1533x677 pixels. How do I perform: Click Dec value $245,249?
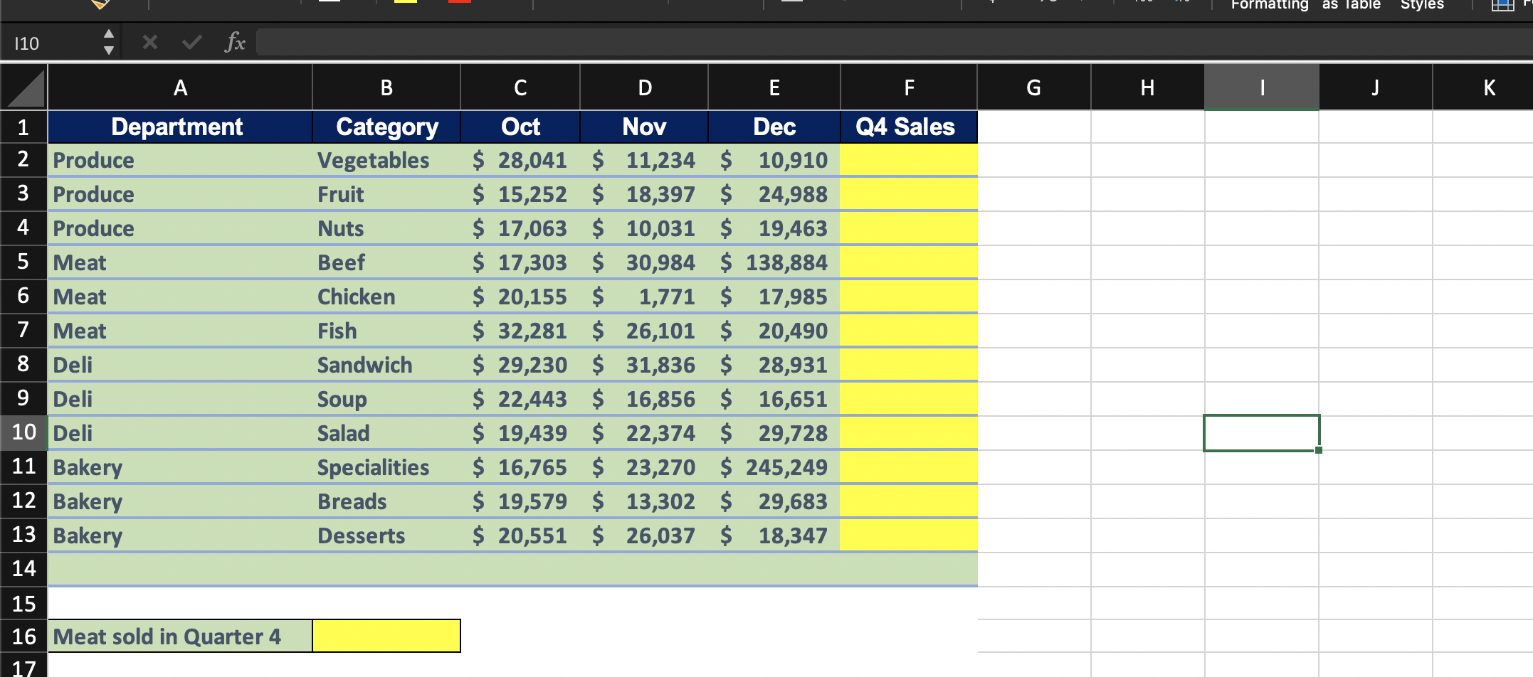pyautogui.click(x=774, y=468)
